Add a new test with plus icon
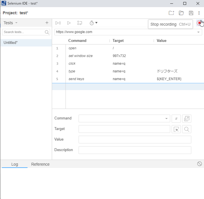This screenshot has height=199, width=204. [47, 23]
